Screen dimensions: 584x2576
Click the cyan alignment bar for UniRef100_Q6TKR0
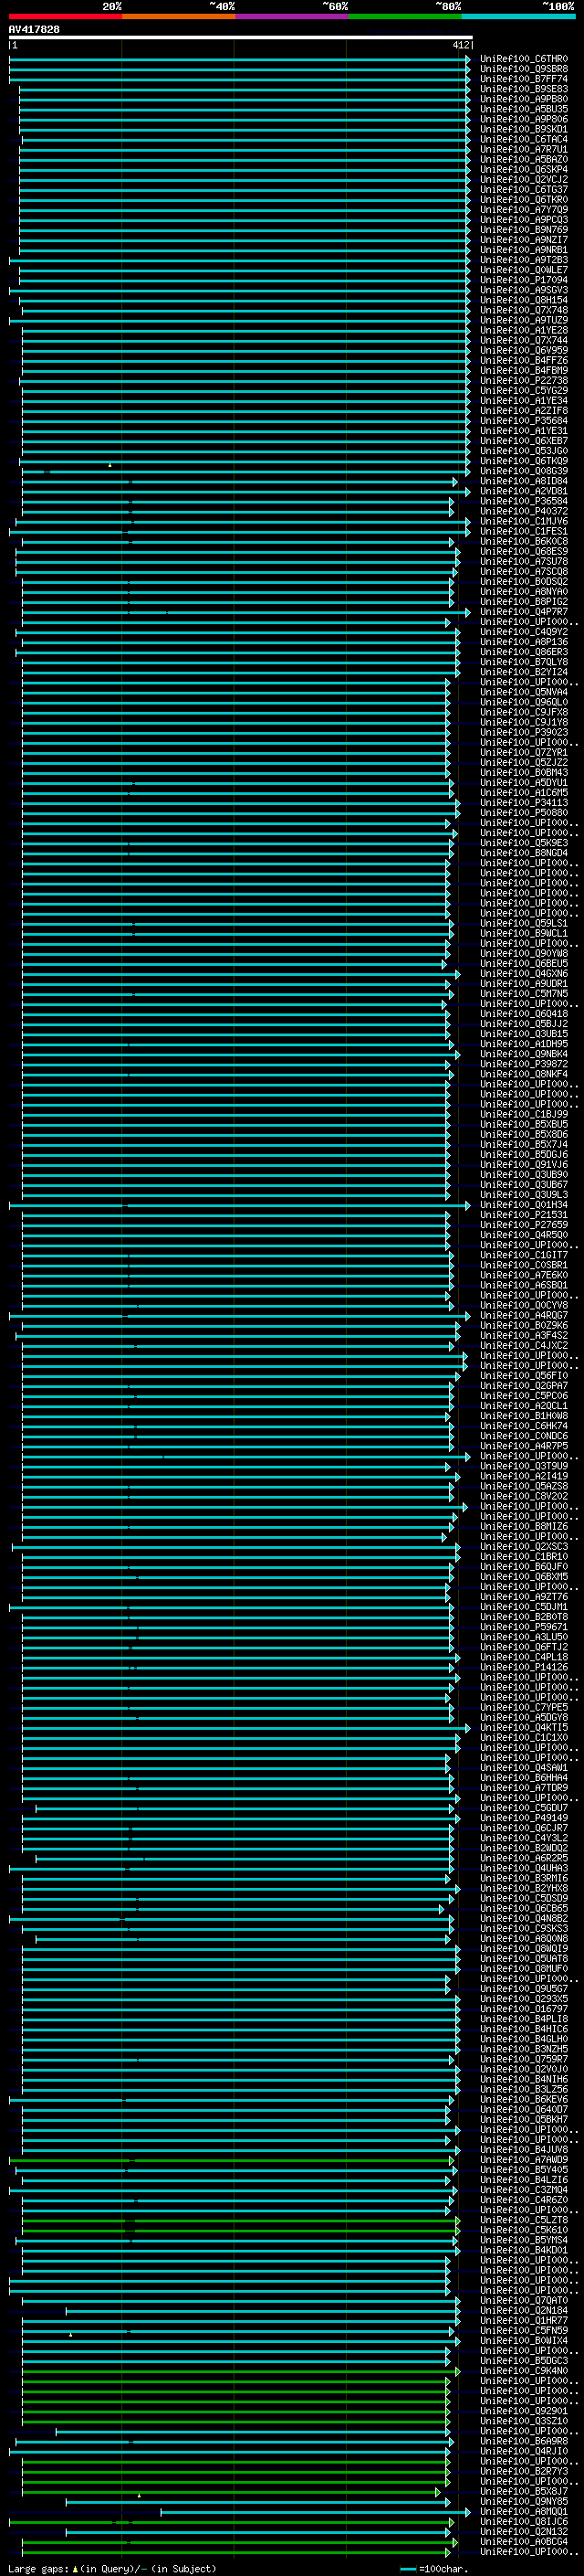pos(245,200)
